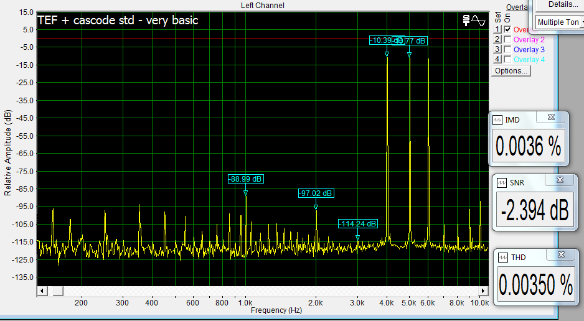Click the IMD value 0.0036 %
This screenshot has height=321, width=584.
click(x=529, y=146)
